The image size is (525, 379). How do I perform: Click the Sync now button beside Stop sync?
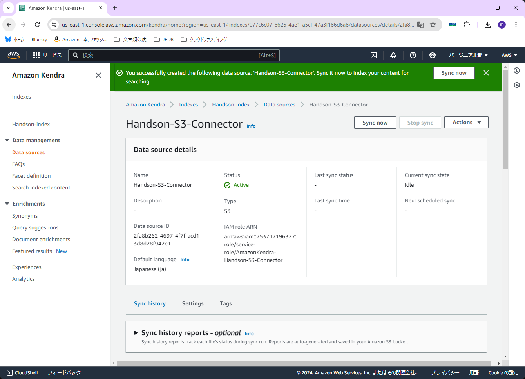coord(375,123)
